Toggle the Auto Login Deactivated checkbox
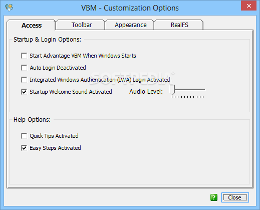The height and width of the screenshot is (210, 260). [24, 68]
